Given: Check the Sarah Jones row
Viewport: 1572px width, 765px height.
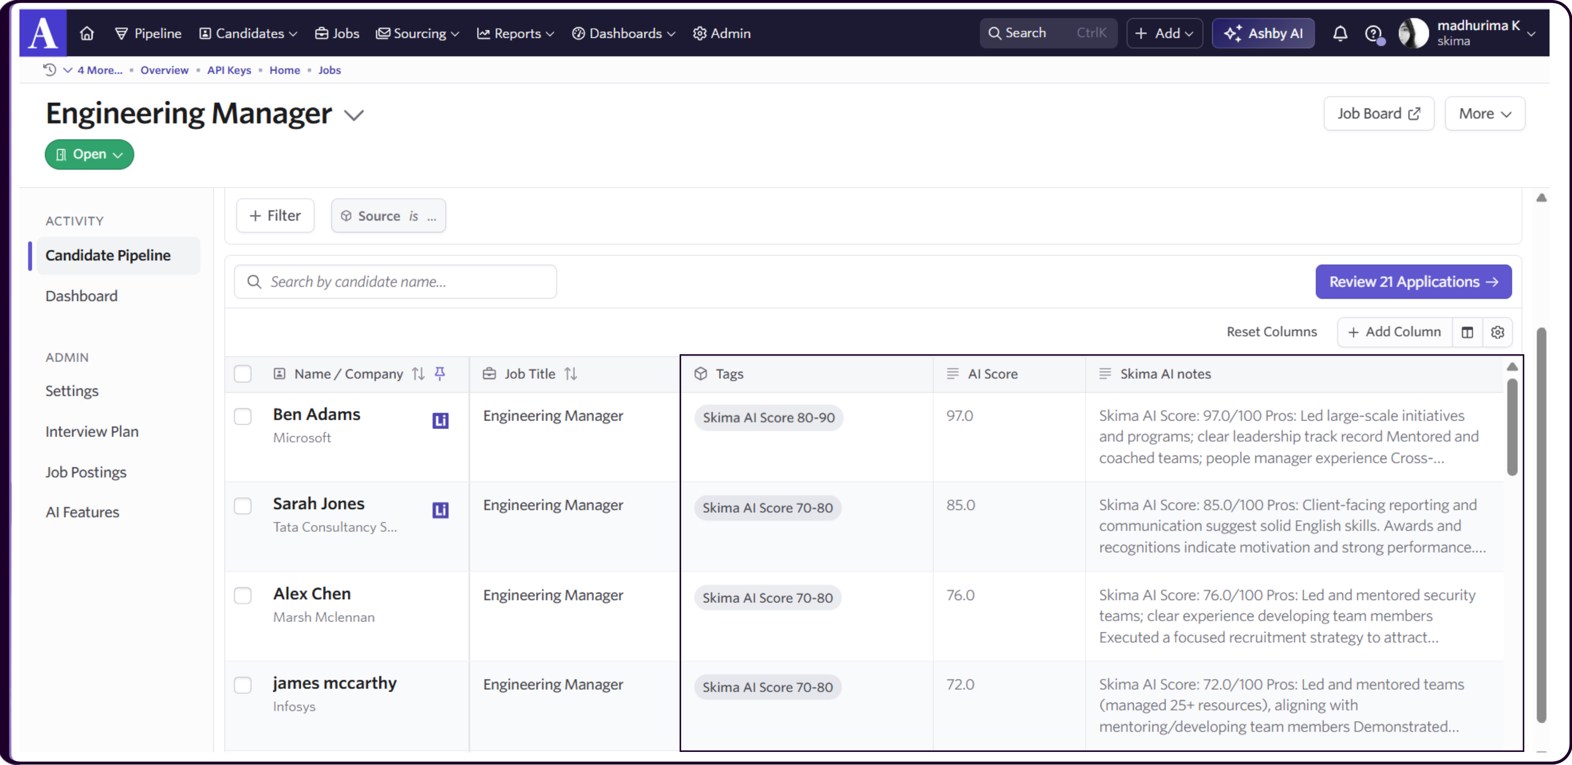Looking at the screenshot, I should pos(243,506).
